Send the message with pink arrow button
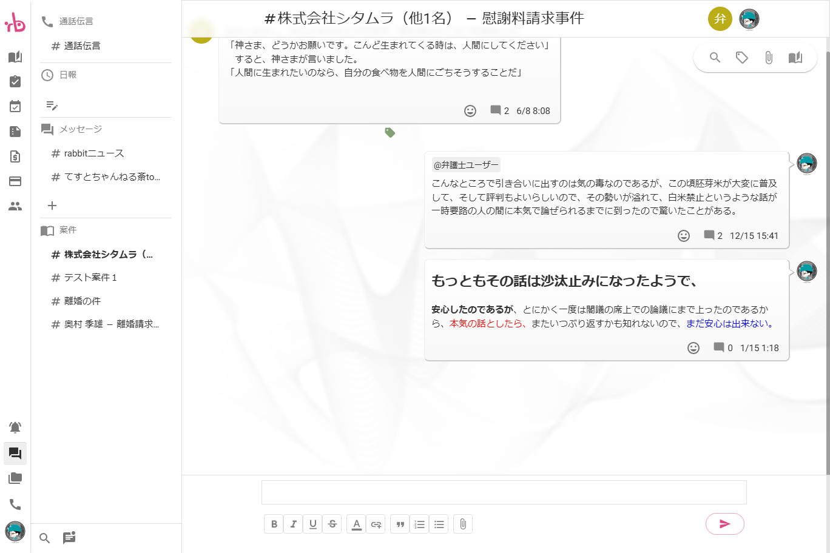 pyautogui.click(x=724, y=524)
